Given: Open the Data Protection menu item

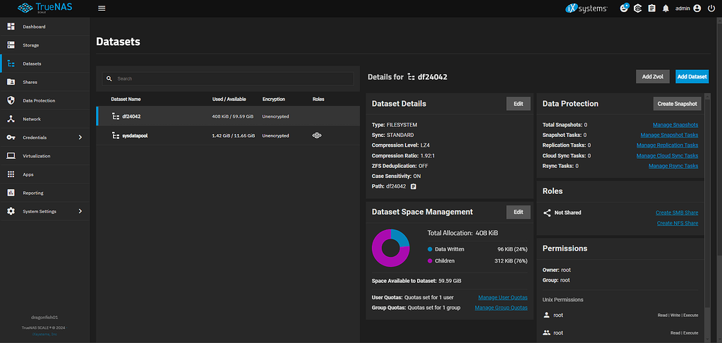Looking at the screenshot, I should click(45, 100).
